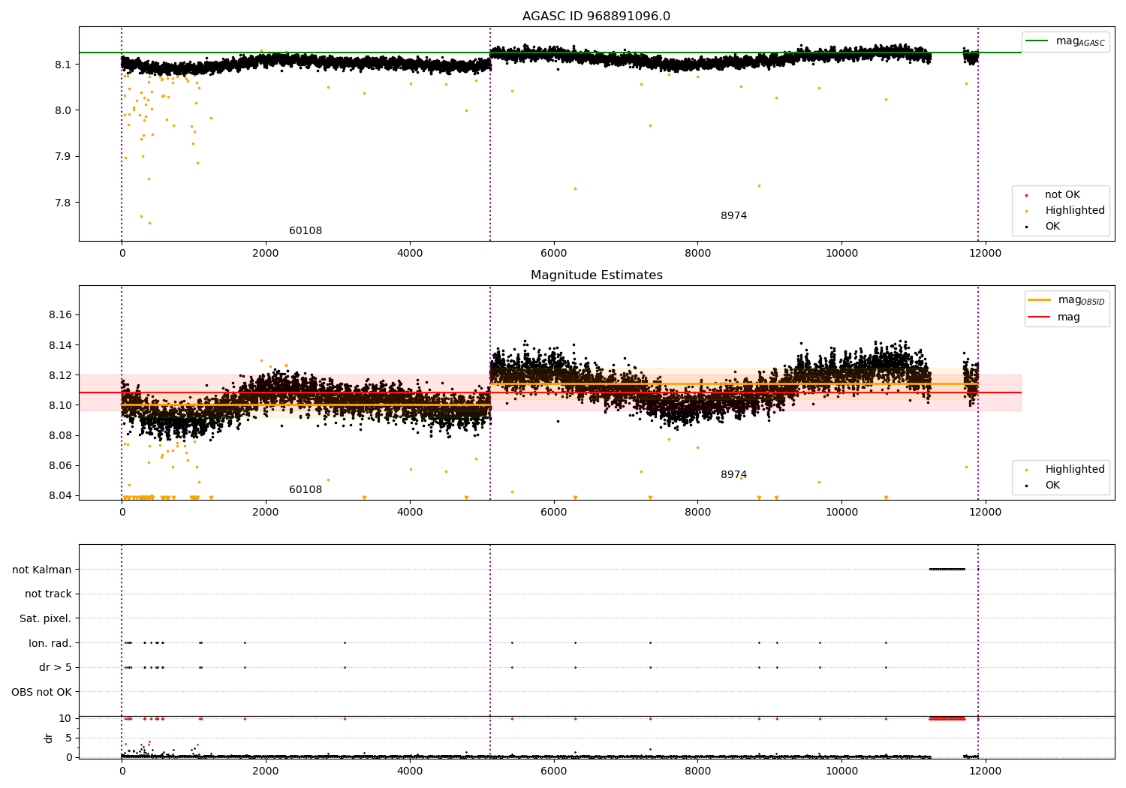Viewport: 1126px width, 788px height.
Task: Click 'not OK' legend entry in top plot
Action: pyautogui.click(x=1062, y=195)
